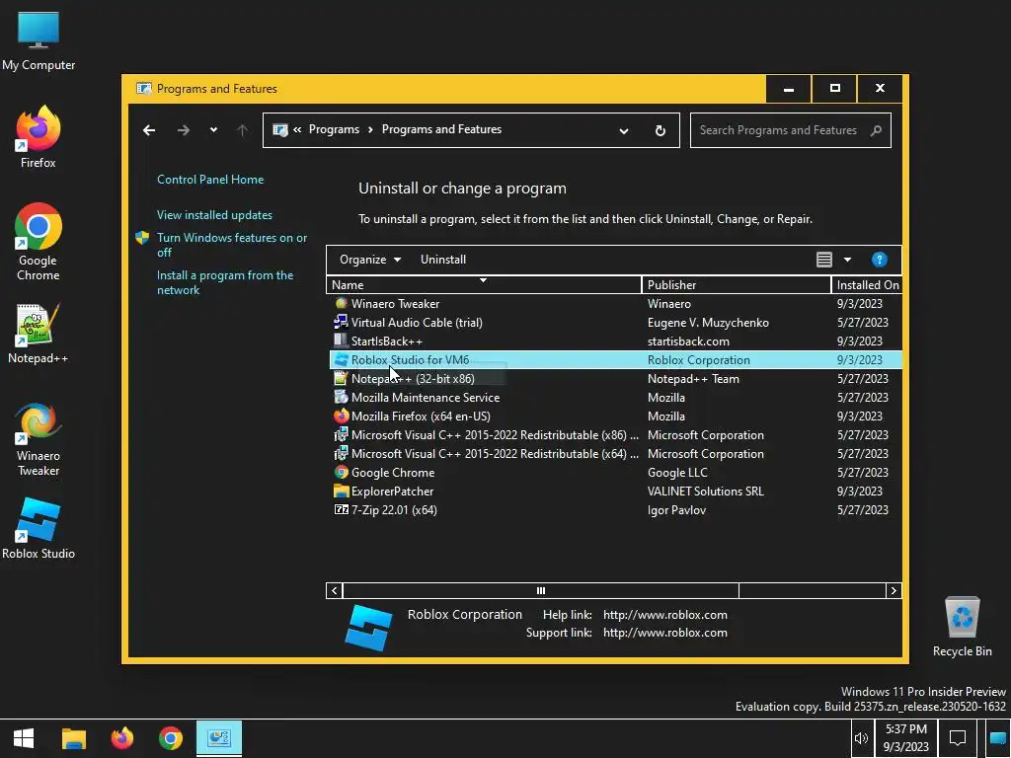Refresh the Programs and Features list
The width and height of the screenshot is (1011, 758).
[661, 131]
